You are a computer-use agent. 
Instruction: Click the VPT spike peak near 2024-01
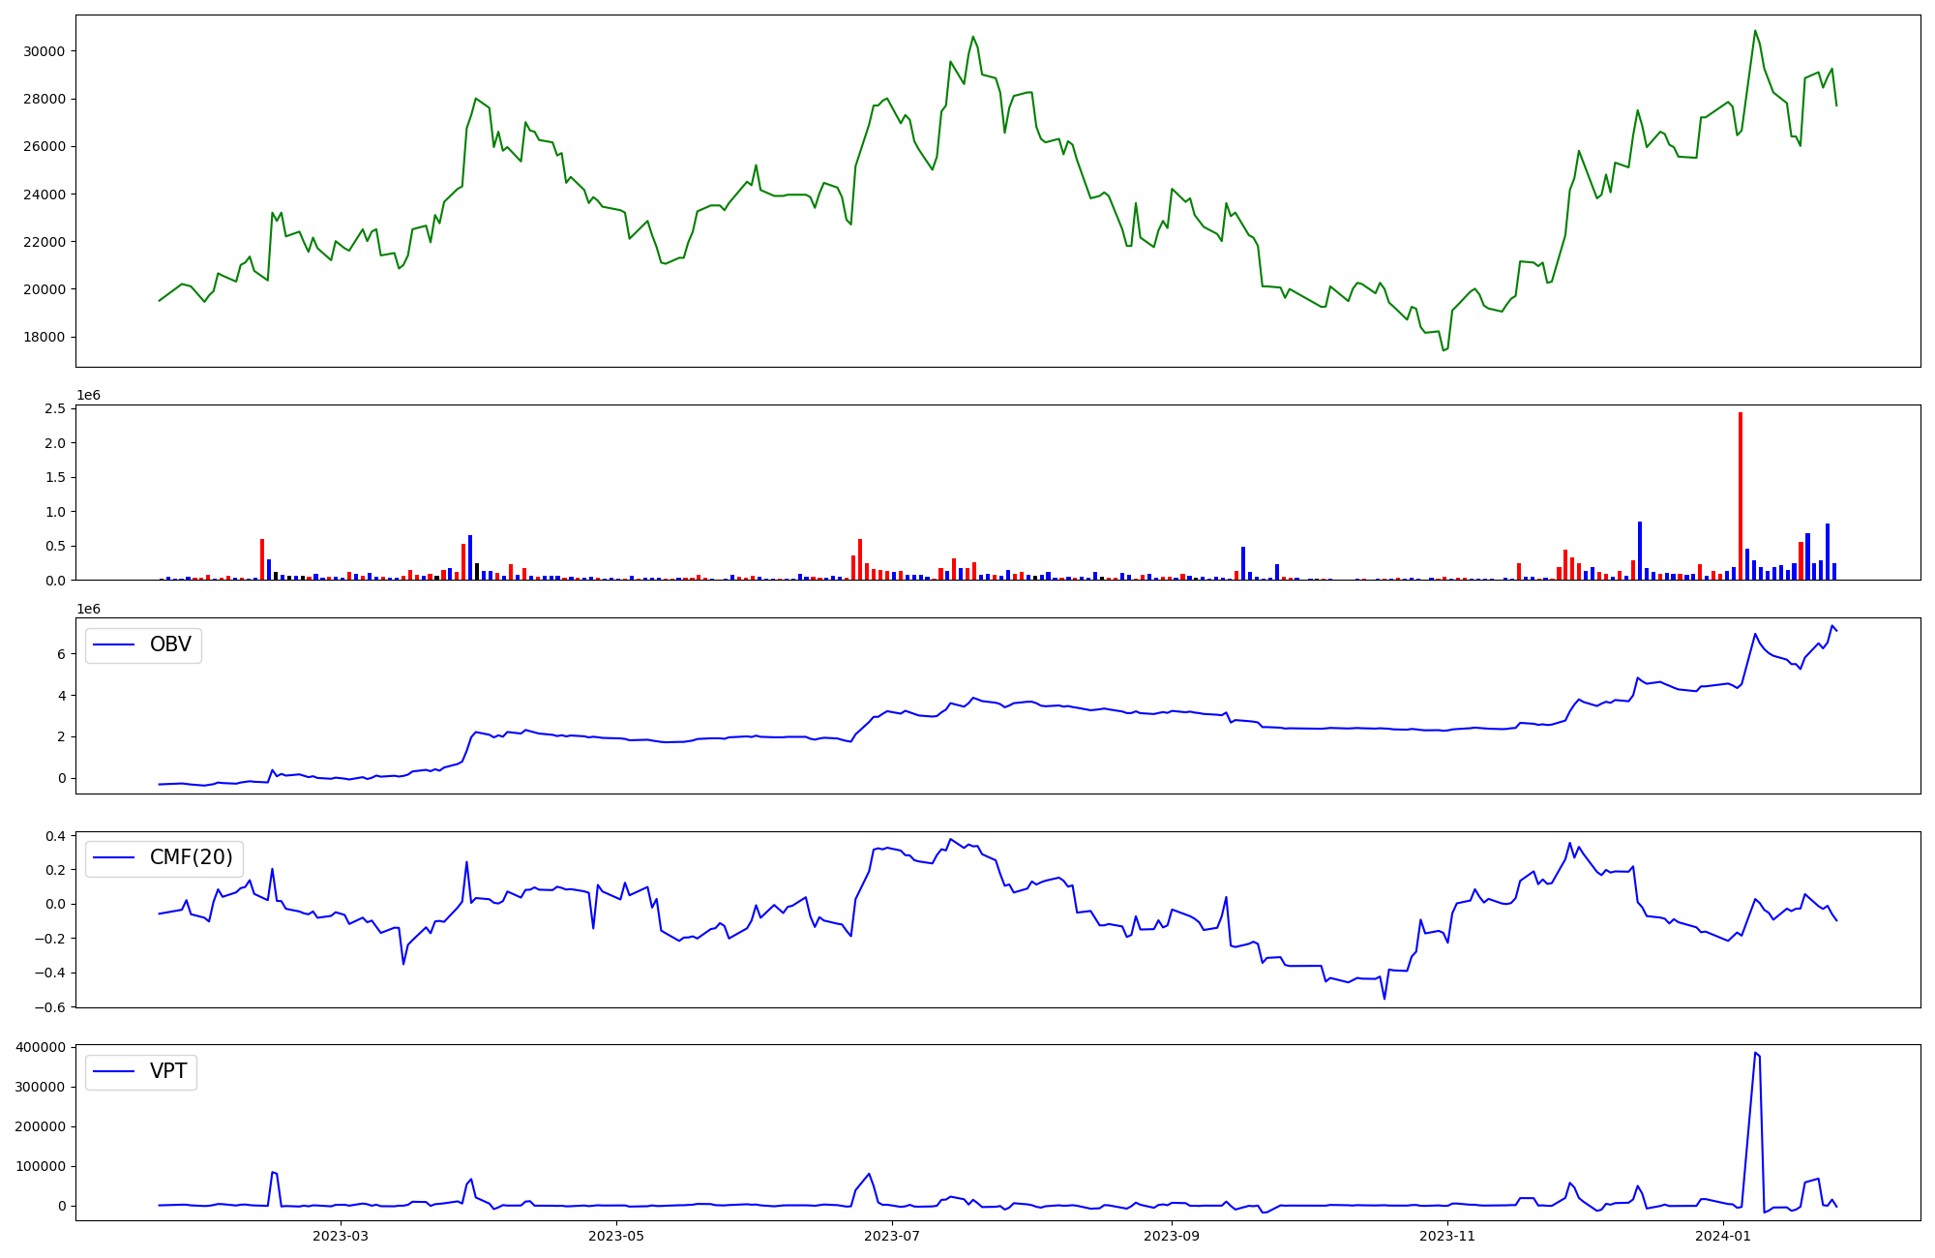(1755, 1054)
